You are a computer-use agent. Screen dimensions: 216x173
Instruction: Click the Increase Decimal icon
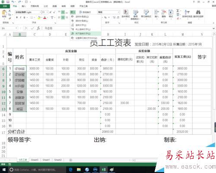click(x=114, y=17)
